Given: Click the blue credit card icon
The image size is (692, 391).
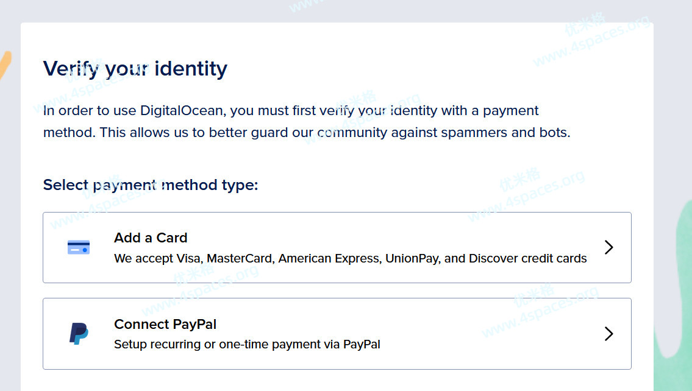Looking at the screenshot, I should (79, 247).
